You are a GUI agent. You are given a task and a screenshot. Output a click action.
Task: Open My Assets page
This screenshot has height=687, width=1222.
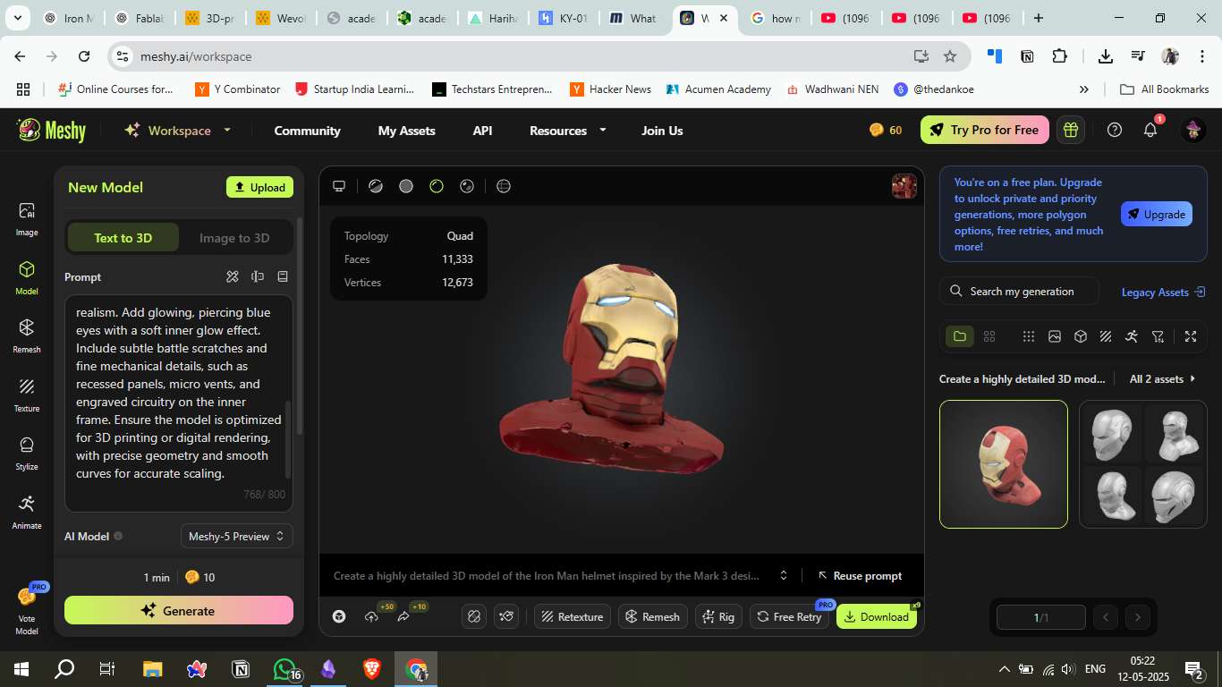(406, 131)
